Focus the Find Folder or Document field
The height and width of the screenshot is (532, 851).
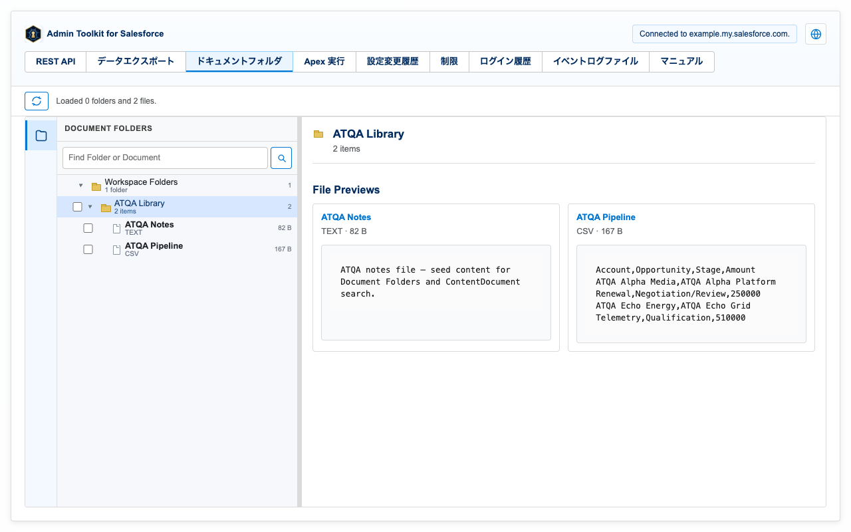(165, 158)
